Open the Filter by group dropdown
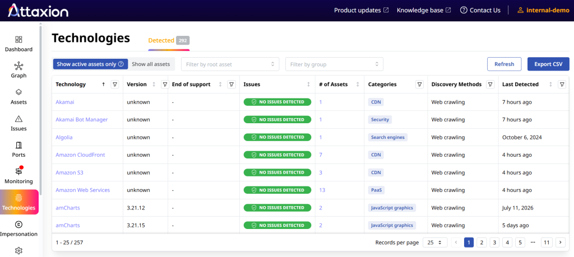Screen dimensions: 574x257 (x=334, y=64)
